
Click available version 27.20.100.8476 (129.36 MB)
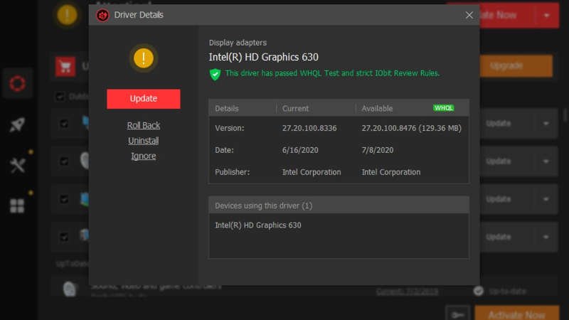(x=412, y=128)
